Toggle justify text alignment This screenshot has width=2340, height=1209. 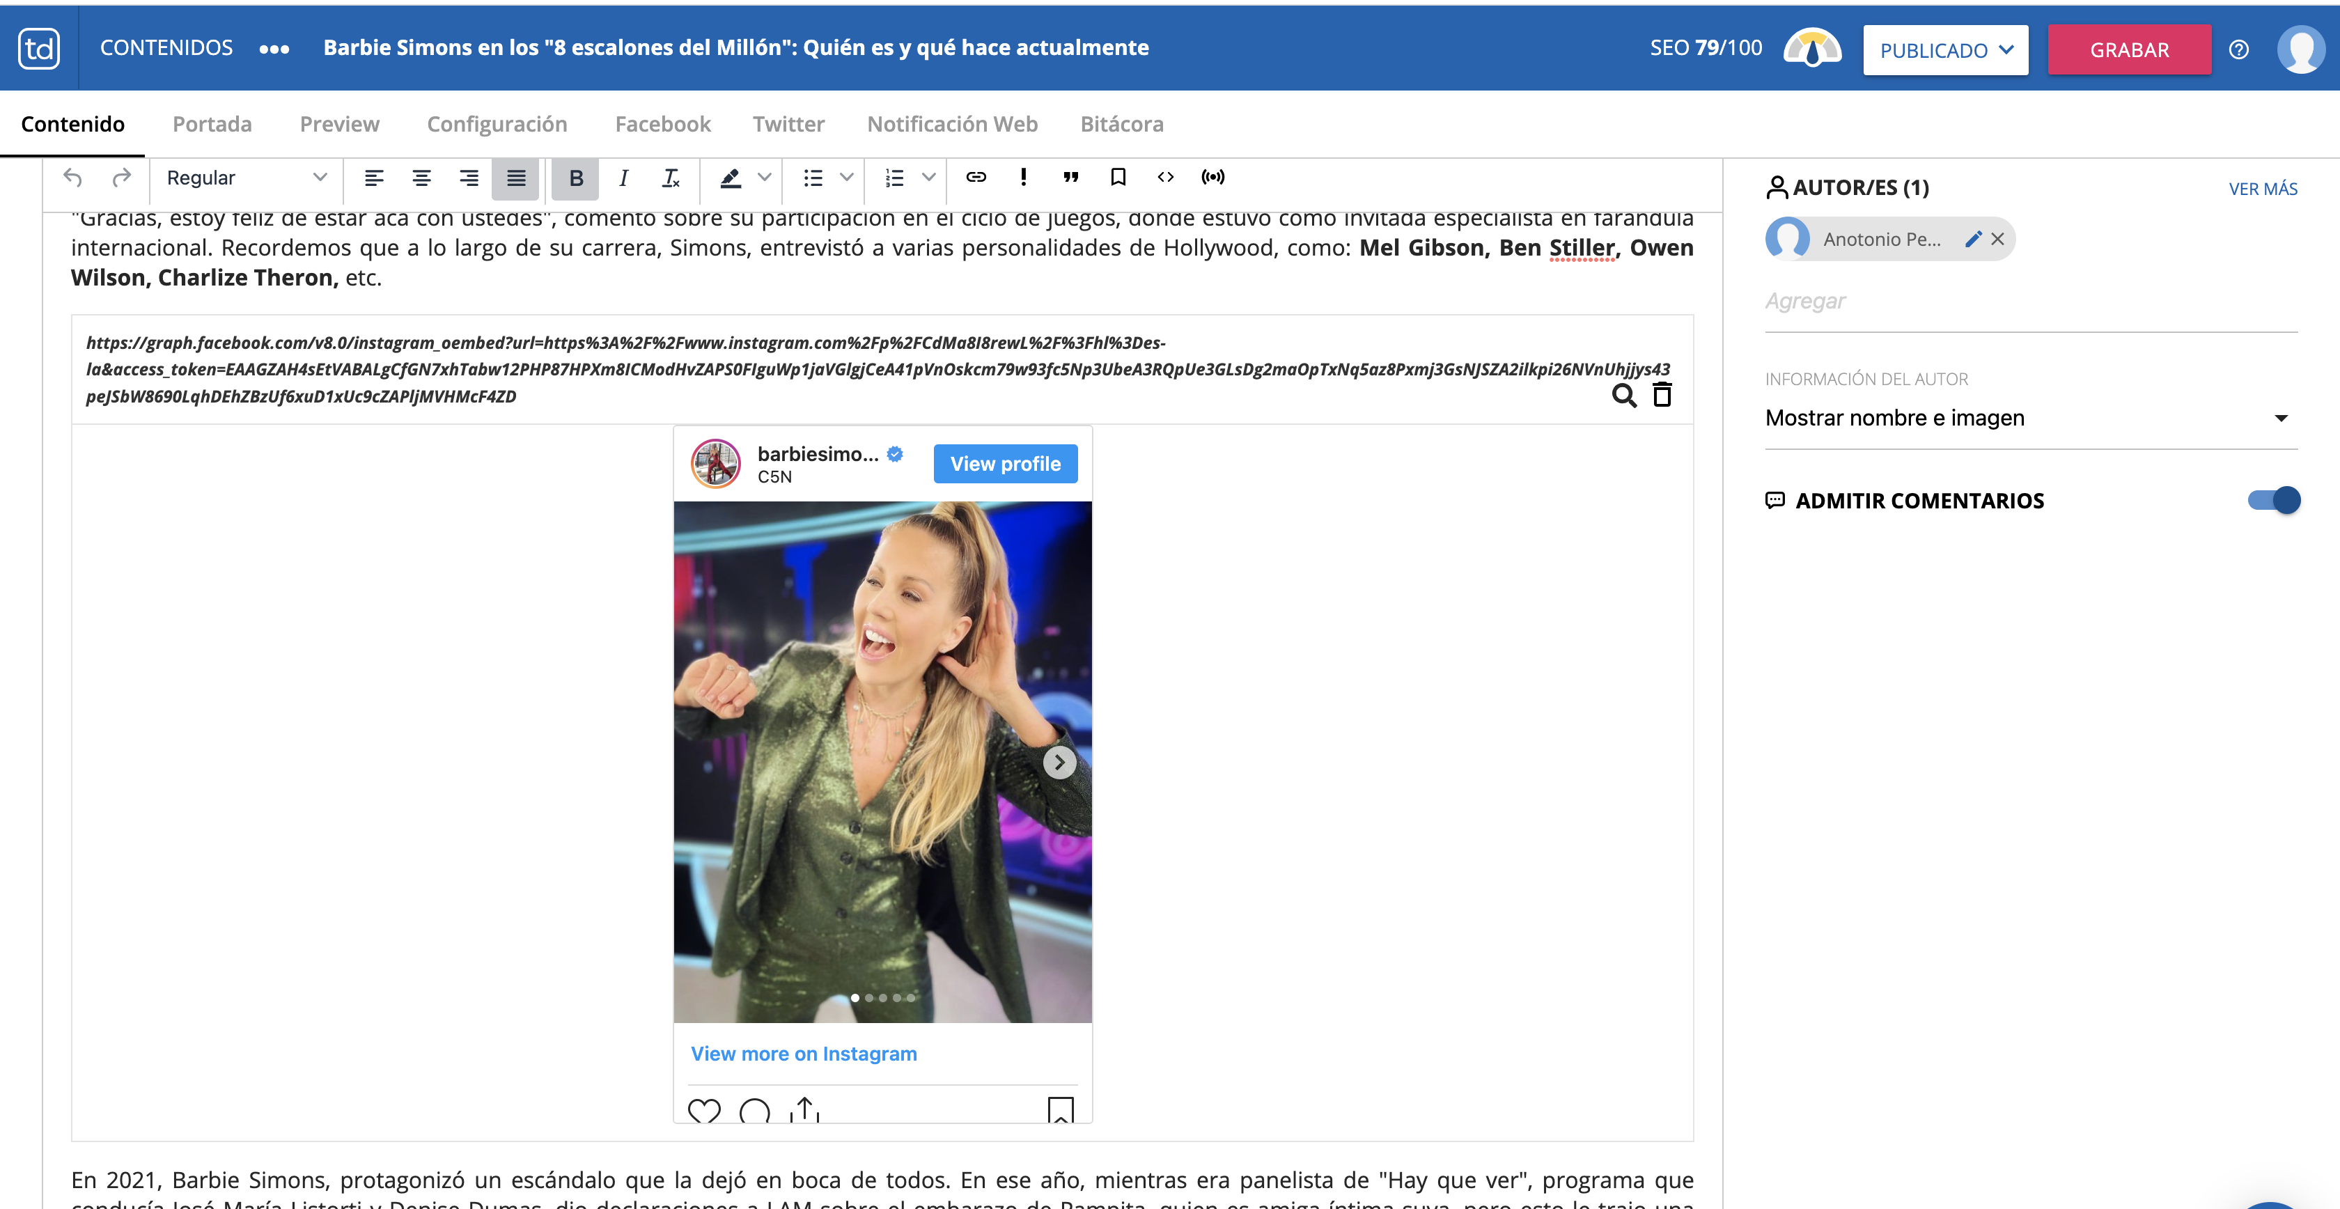click(x=516, y=178)
